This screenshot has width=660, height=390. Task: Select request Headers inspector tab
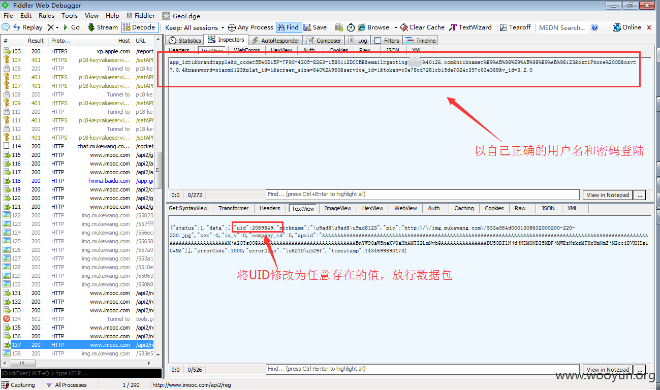tap(179, 50)
